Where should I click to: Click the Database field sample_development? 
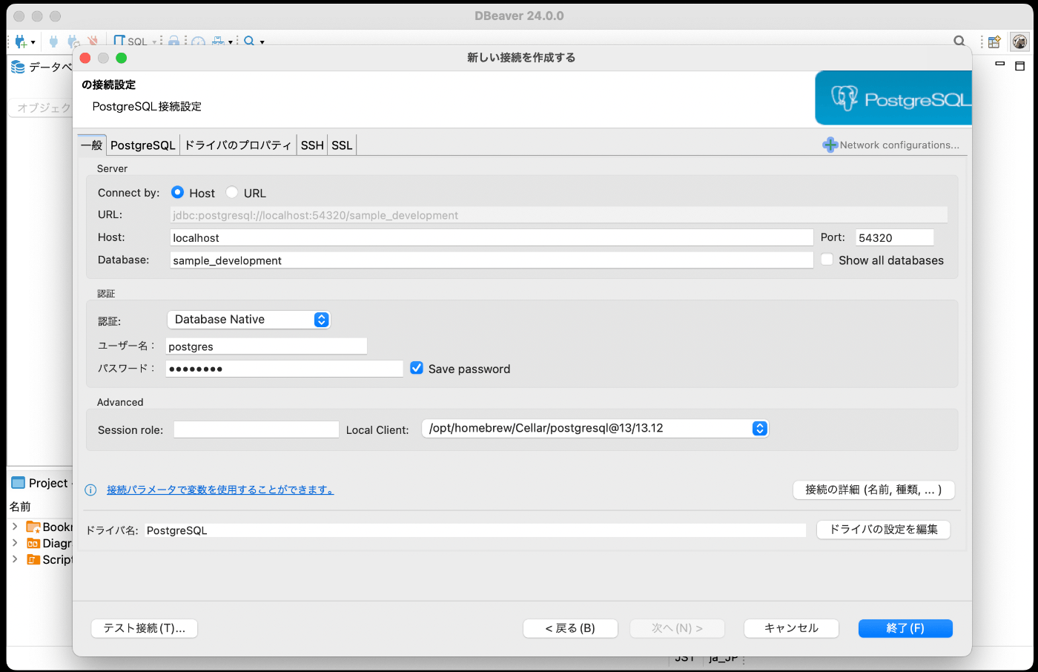(492, 260)
